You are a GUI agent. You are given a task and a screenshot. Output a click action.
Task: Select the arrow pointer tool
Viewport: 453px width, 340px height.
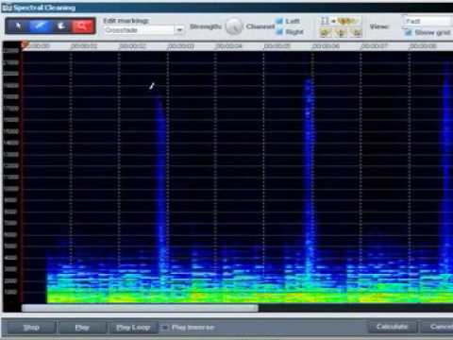[x=18, y=26]
